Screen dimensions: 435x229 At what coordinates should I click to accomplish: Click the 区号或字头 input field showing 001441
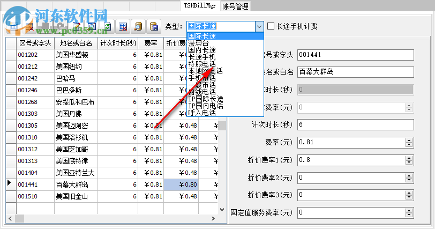[356, 55]
